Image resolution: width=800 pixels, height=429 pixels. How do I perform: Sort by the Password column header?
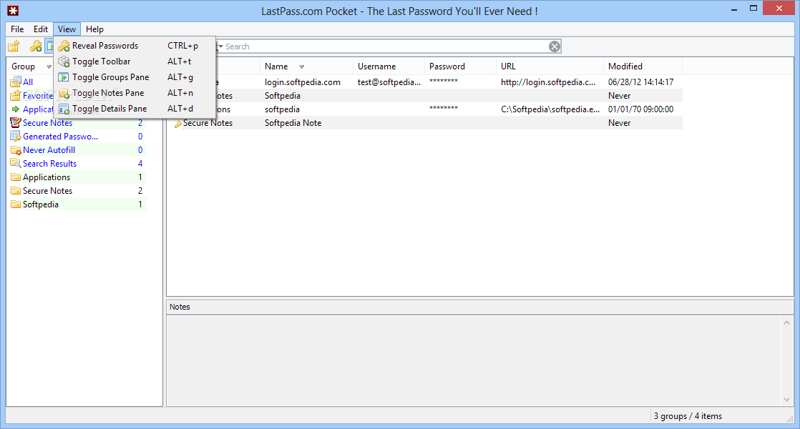coord(460,66)
